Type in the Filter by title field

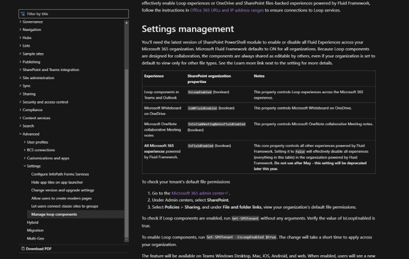(x=71, y=14)
